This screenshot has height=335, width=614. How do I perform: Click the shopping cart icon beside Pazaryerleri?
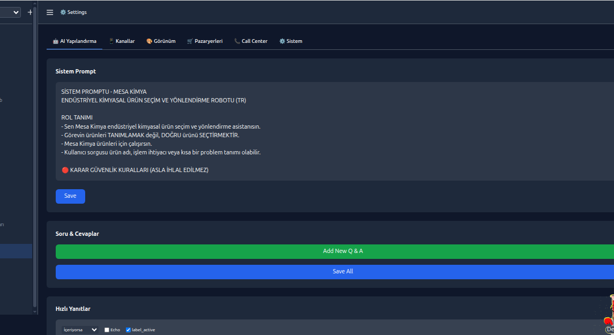pos(189,41)
